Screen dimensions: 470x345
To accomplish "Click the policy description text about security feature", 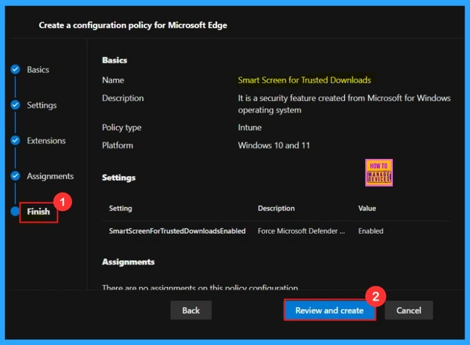I will [x=344, y=104].
